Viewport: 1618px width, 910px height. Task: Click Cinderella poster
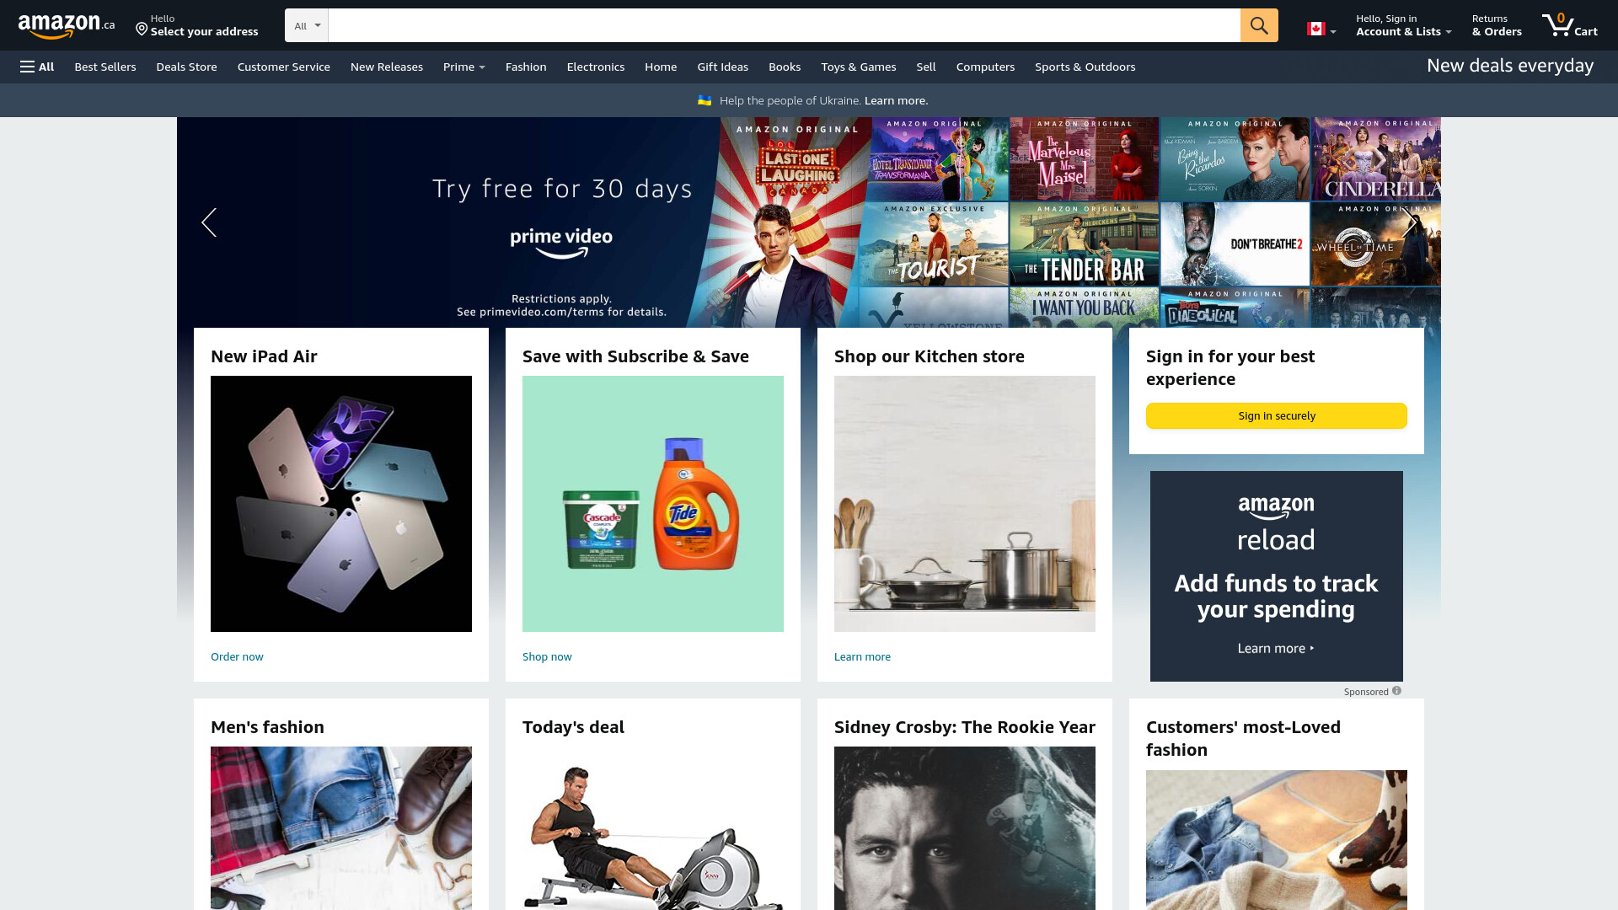(1376, 158)
